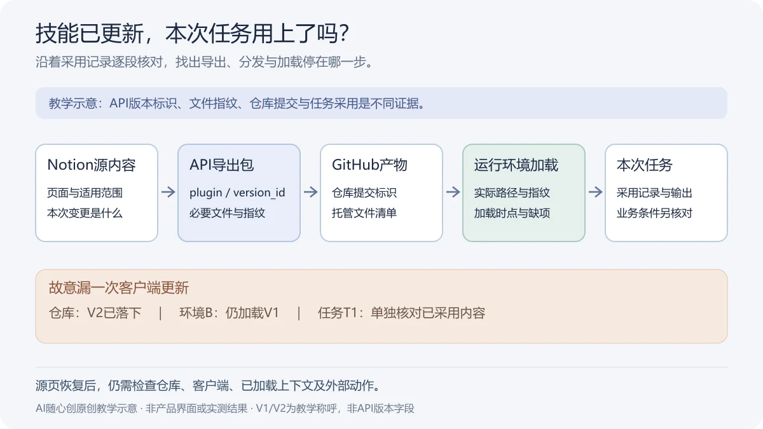Click the heading 故意漏一次客户端更新
This screenshot has height=429, width=763.
click(119, 287)
